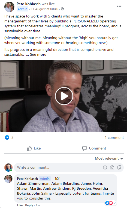This screenshot has width=127, height=208.
Task: Click in the Write a comment field
Action: coord(58,167)
